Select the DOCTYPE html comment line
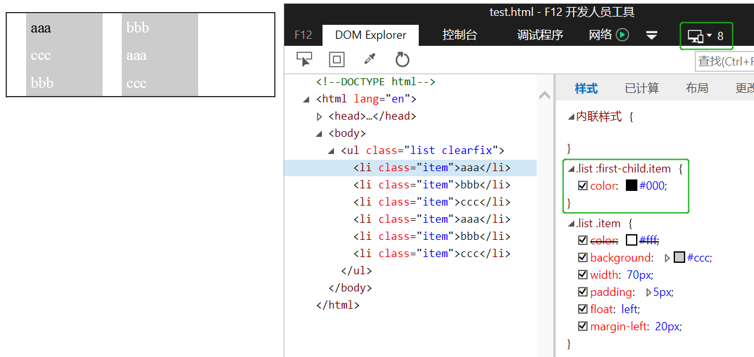The image size is (754, 357). [375, 81]
